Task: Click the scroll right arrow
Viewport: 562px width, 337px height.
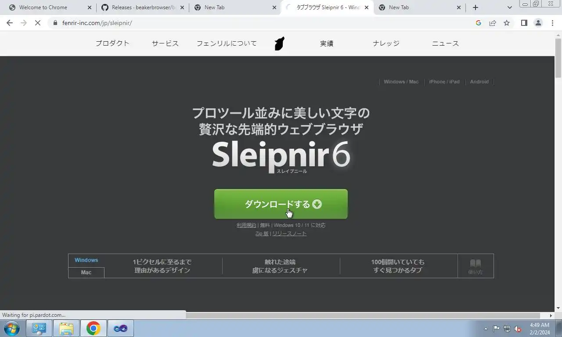Action: (551, 315)
